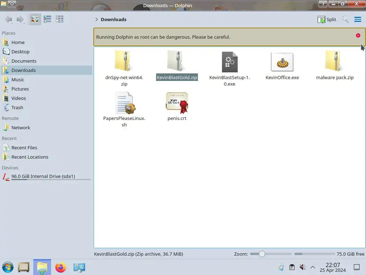Open System Settings from the taskbar
This screenshot has width=366, height=275.
(x=79, y=267)
